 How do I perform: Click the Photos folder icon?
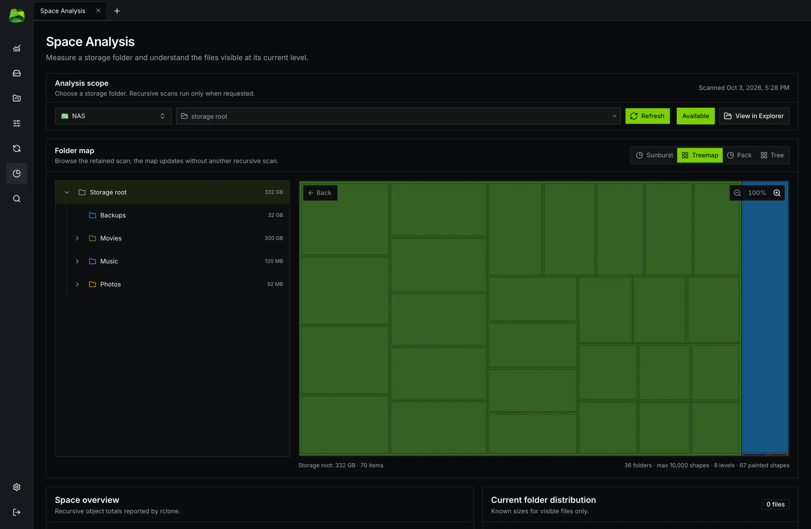point(92,284)
